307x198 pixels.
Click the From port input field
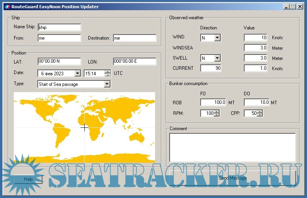pos(59,38)
